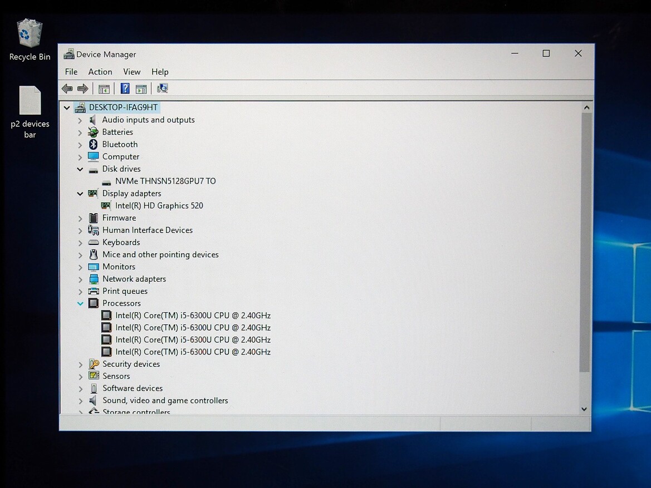
Task: Toggle the console tree toolbar icon
Action: coord(104,89)
